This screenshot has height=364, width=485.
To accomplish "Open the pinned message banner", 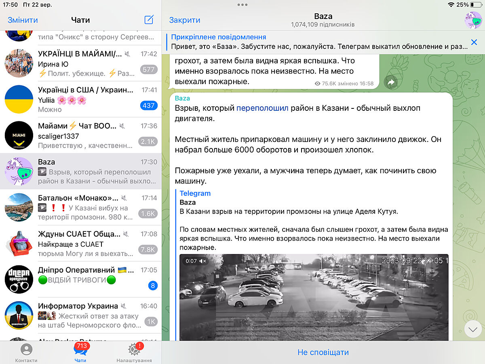I will pos(315,42).
